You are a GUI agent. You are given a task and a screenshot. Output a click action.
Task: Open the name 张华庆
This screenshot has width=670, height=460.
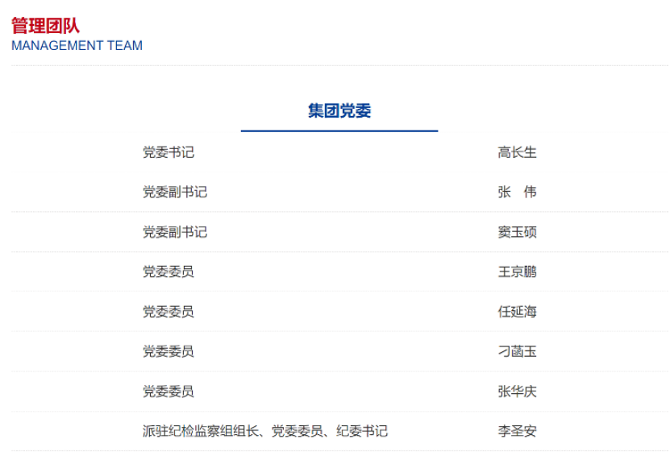(517, 392)
